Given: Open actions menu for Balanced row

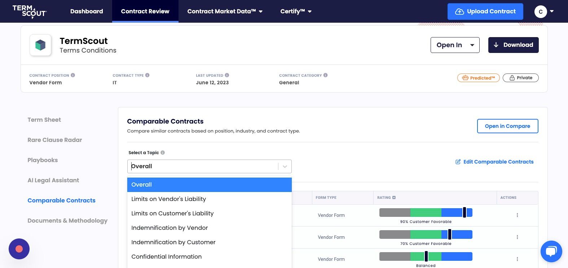Looking at the screenshot, I should [517, 259].
